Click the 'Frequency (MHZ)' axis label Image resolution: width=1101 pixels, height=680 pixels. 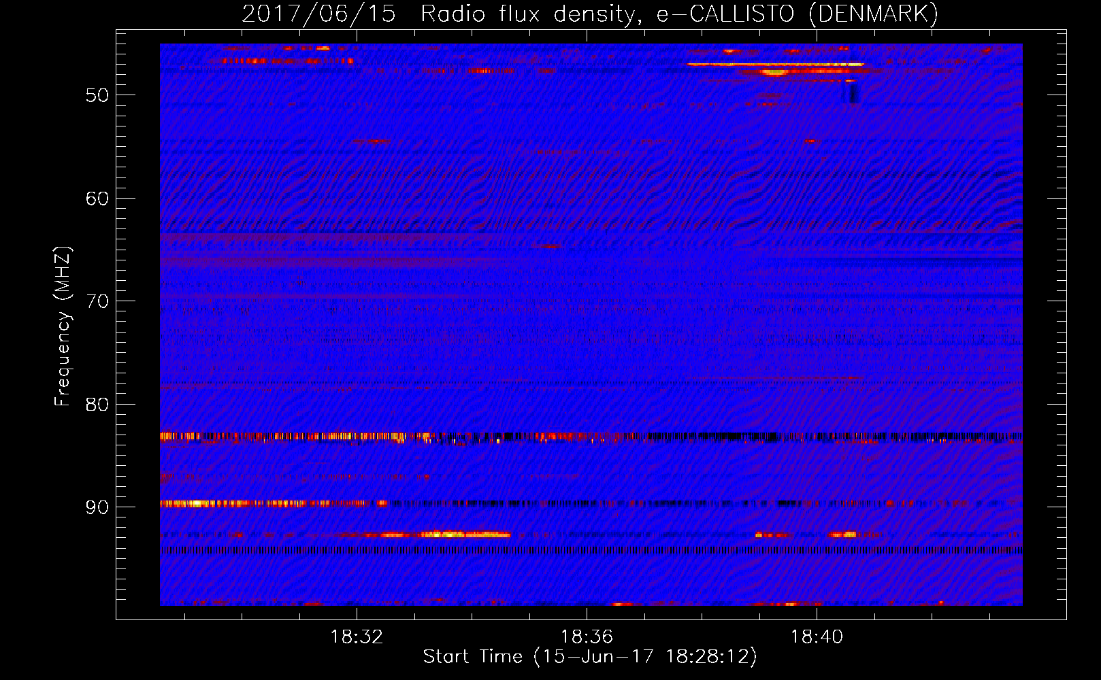(63, 327)
